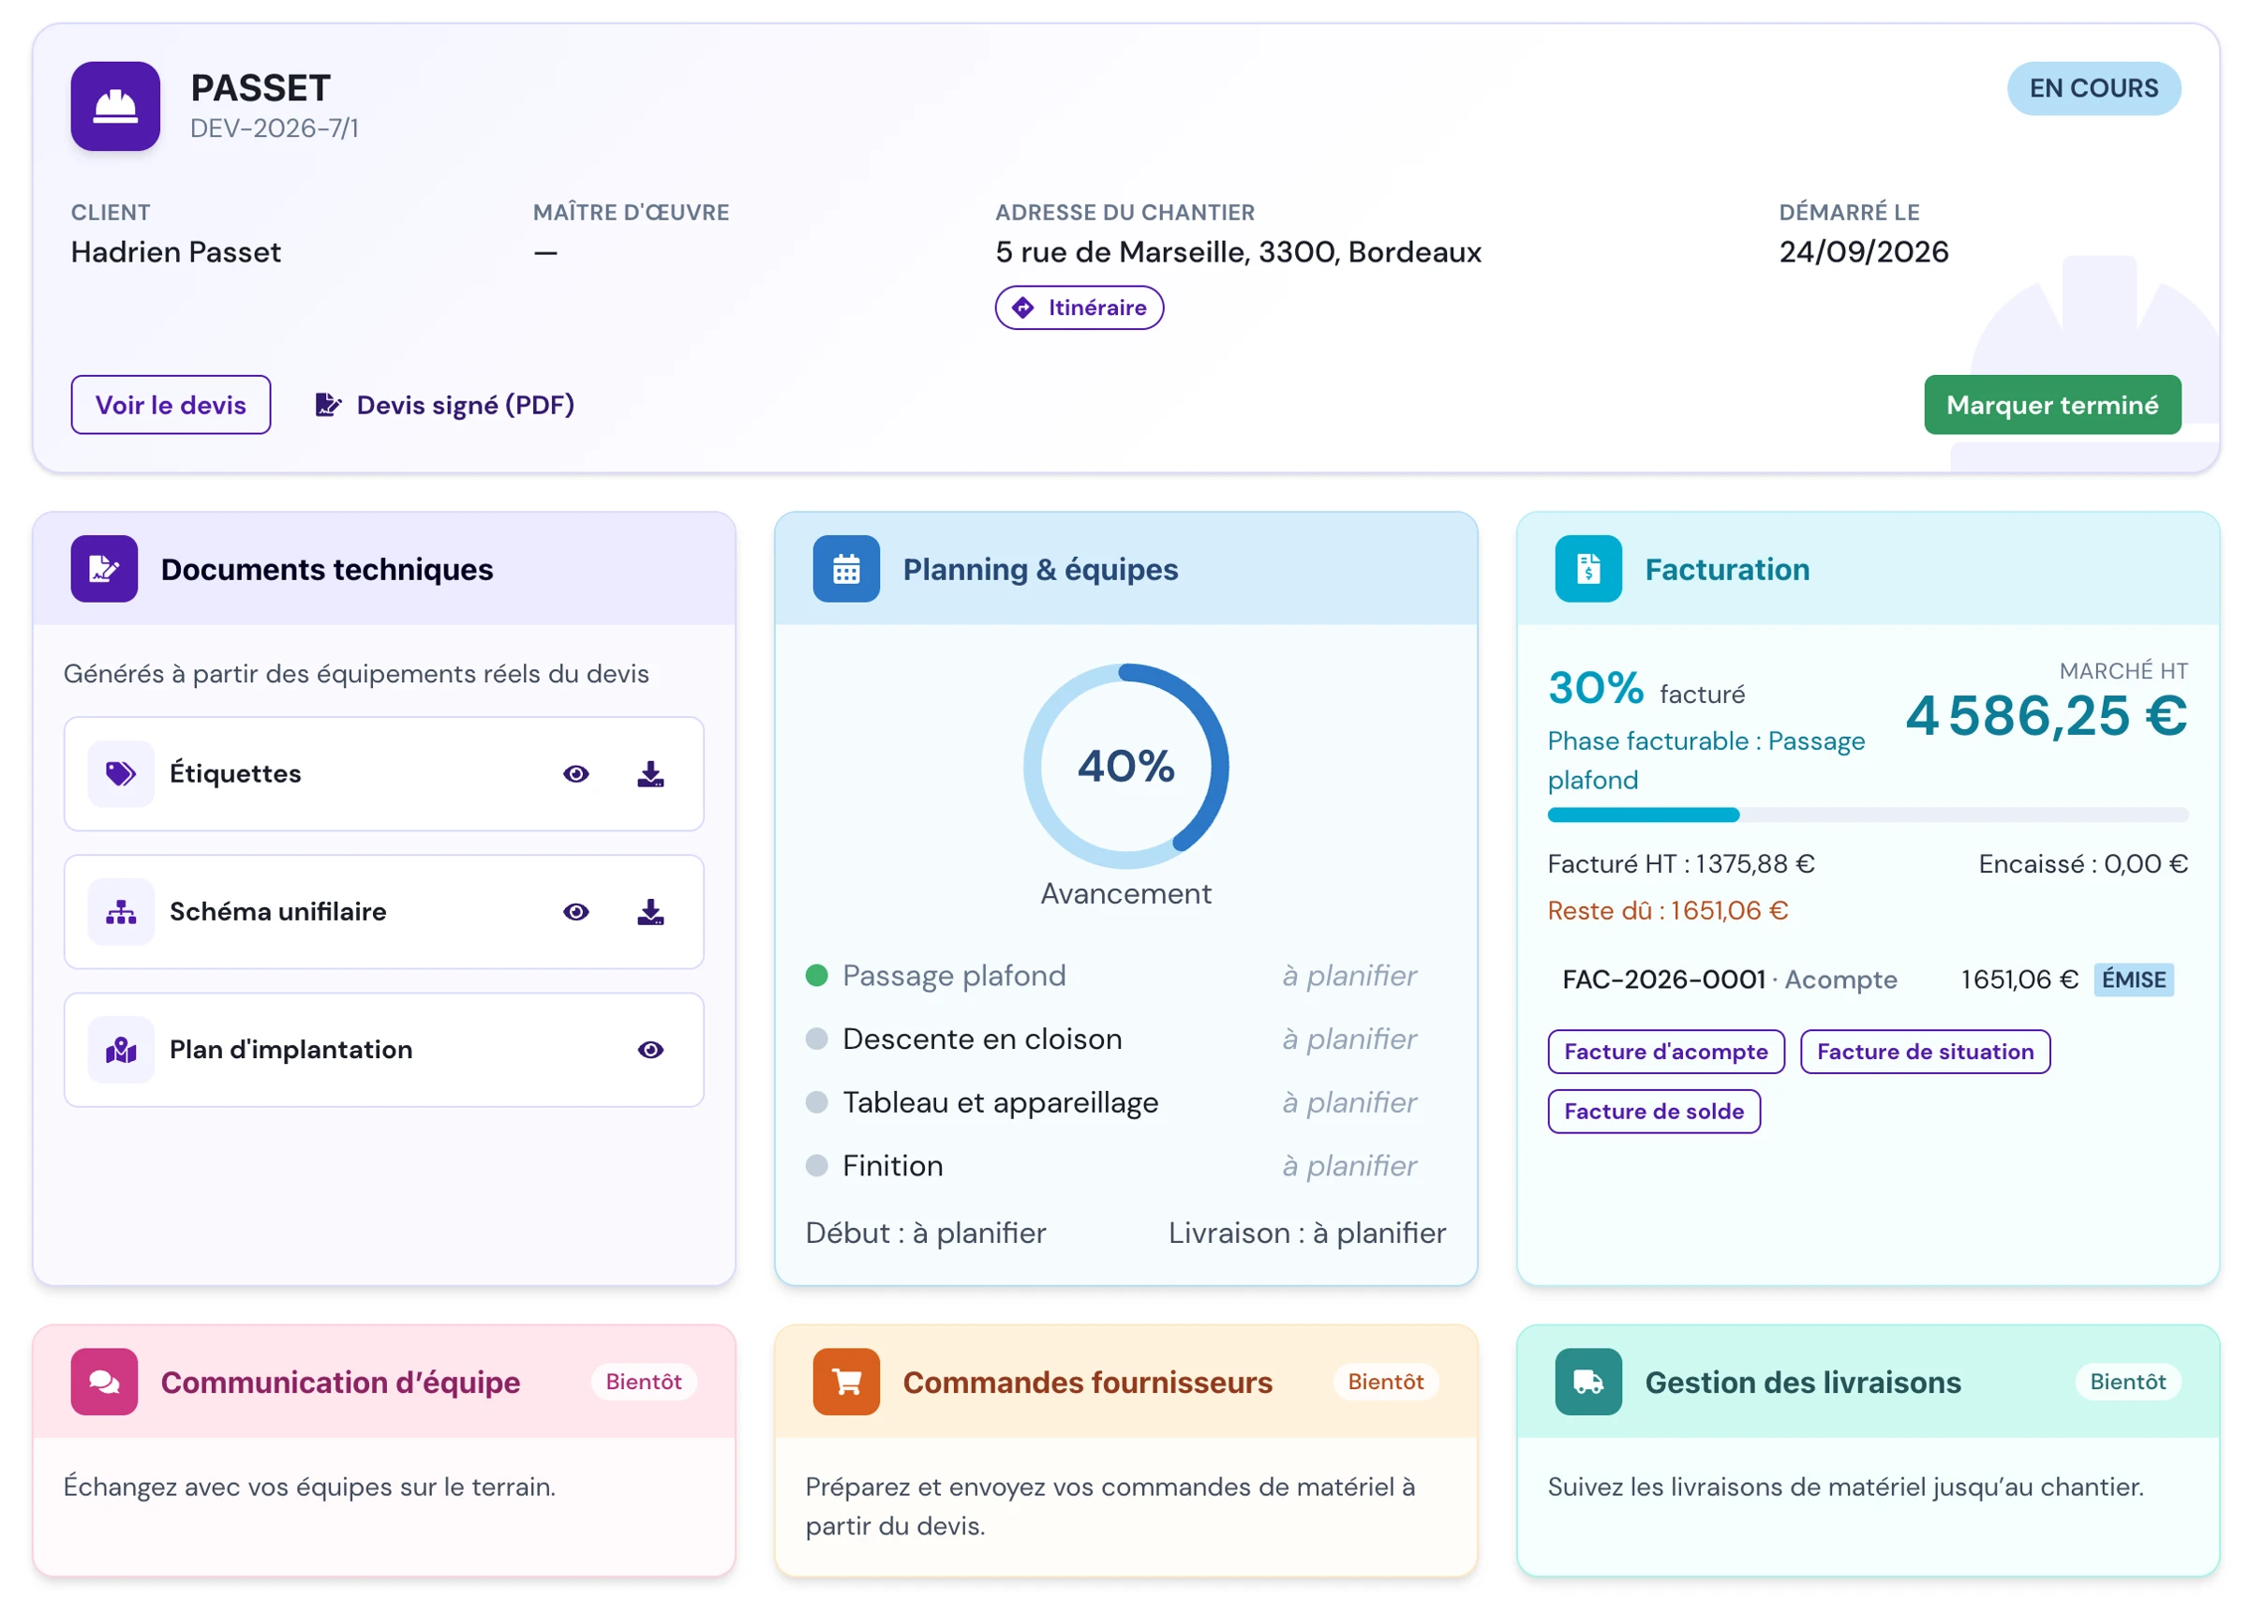Viewport: 2249px width, 1600px height.
Task: Select the Passage plafond phase row
Action: pos(1125,976)
